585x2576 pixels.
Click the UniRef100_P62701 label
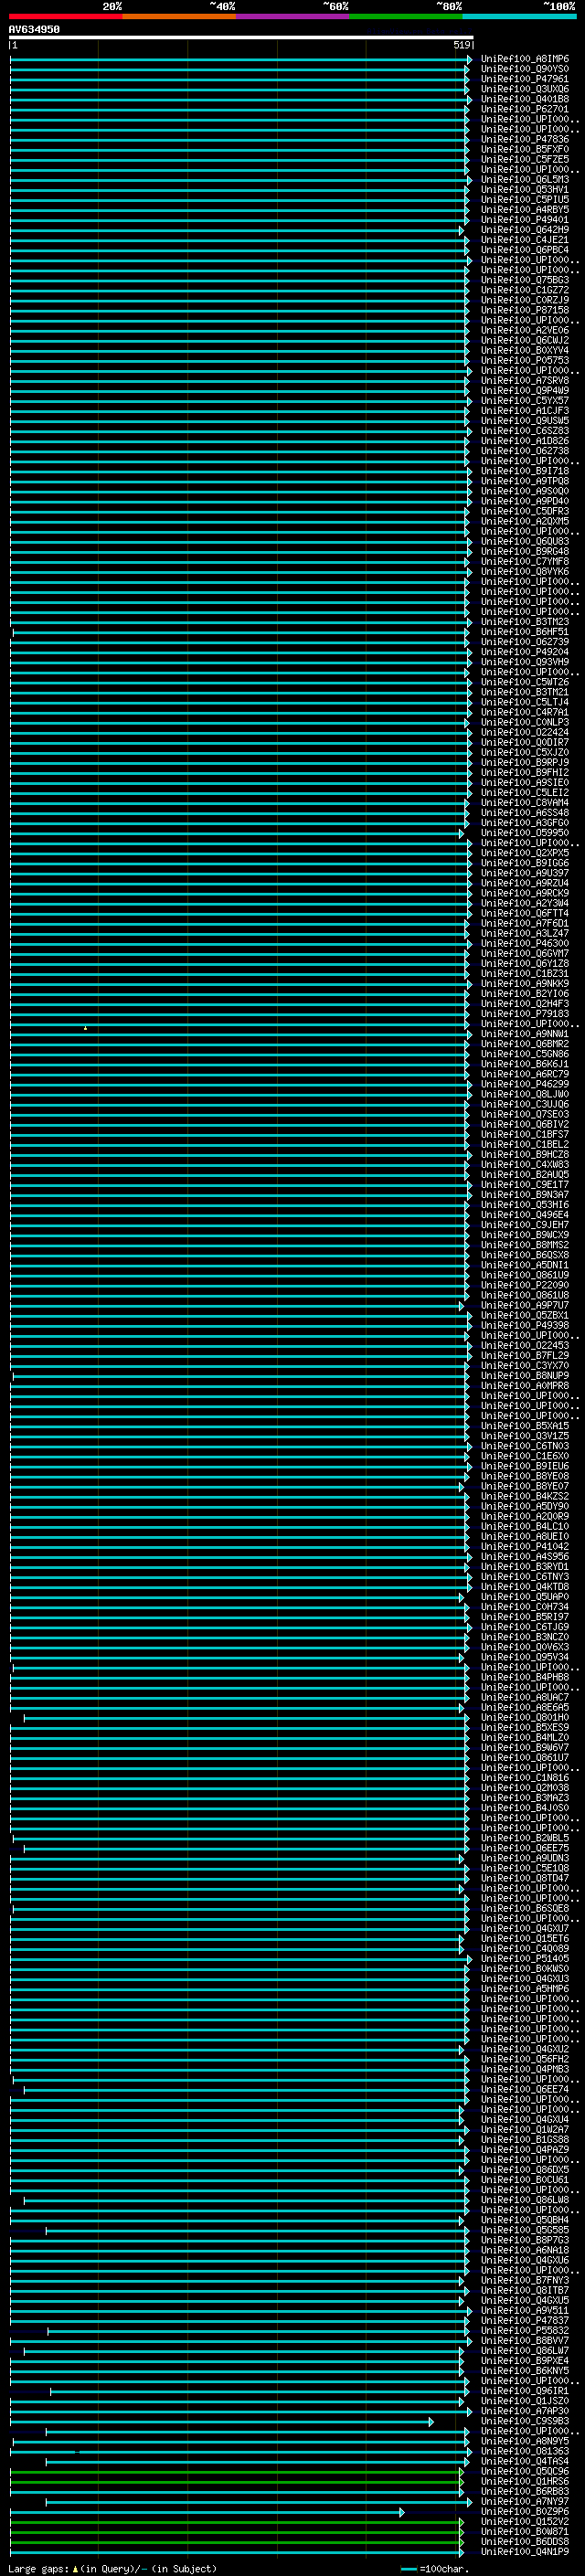525,109
